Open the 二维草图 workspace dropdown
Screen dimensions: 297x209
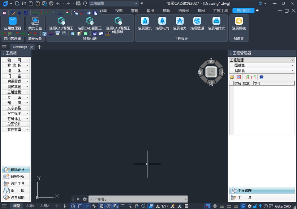click(x=114, y=3)
